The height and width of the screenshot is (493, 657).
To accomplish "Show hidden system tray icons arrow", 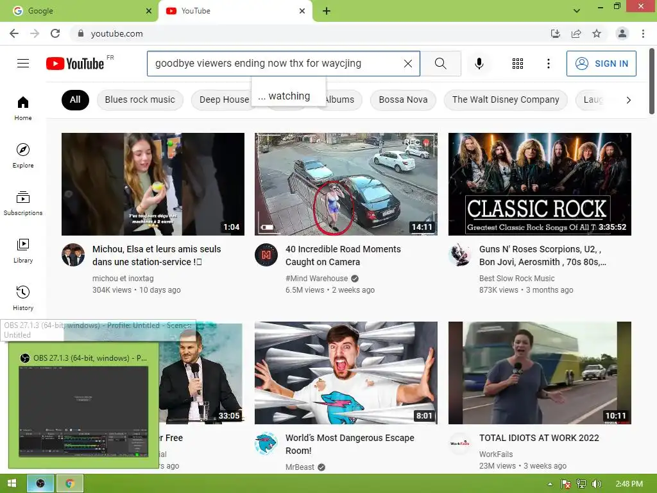I will [x=550, y=484].
